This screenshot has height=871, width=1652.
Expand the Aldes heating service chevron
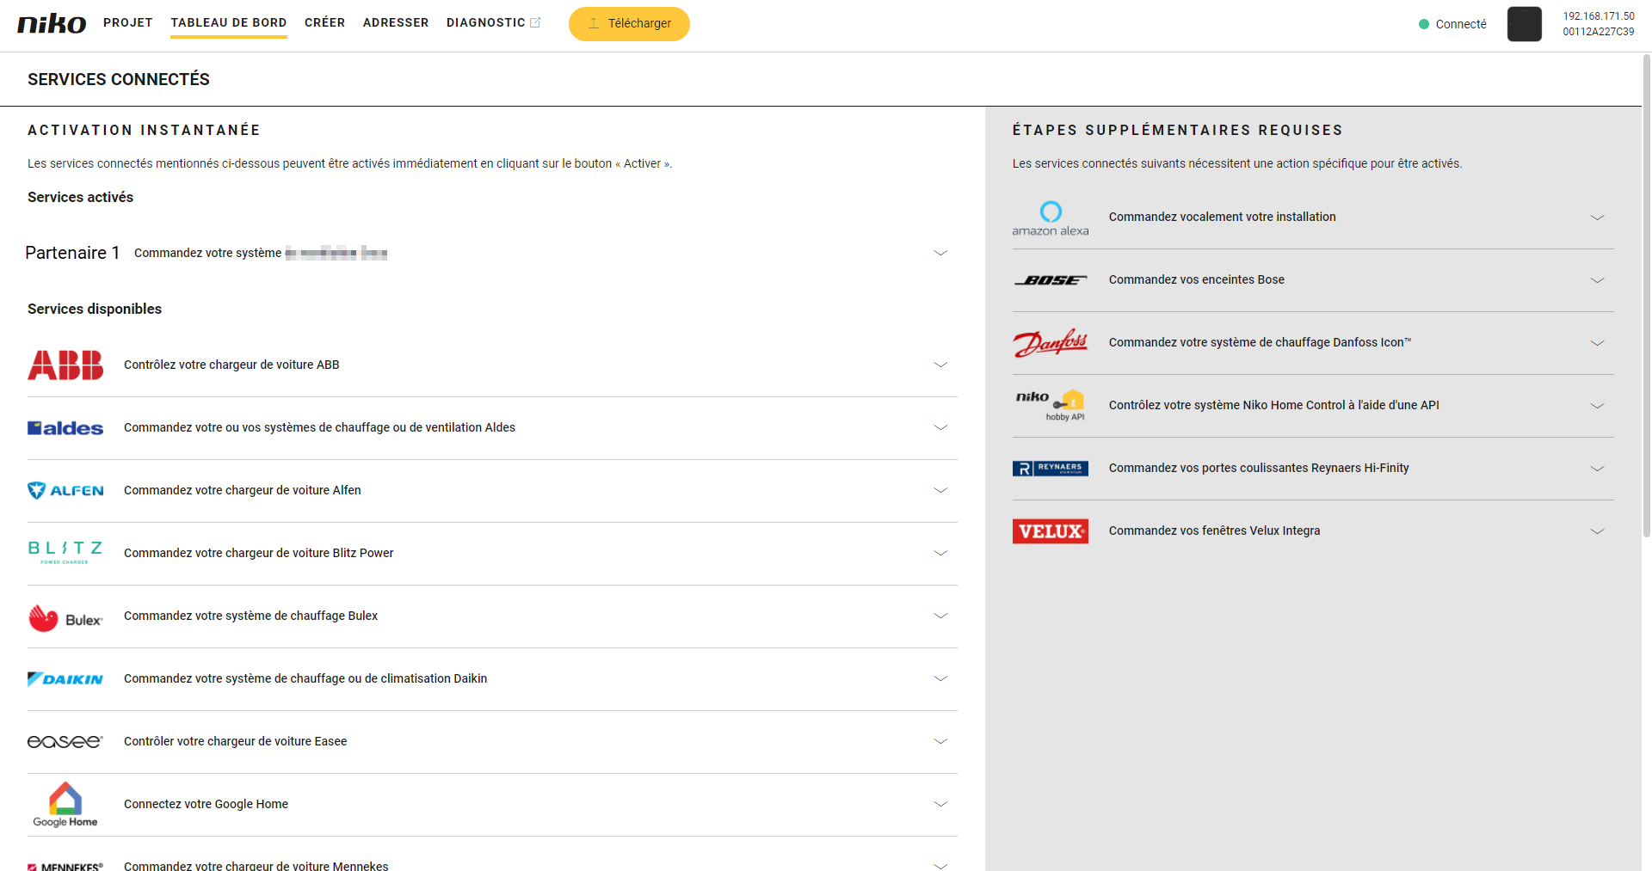[940, 427]
